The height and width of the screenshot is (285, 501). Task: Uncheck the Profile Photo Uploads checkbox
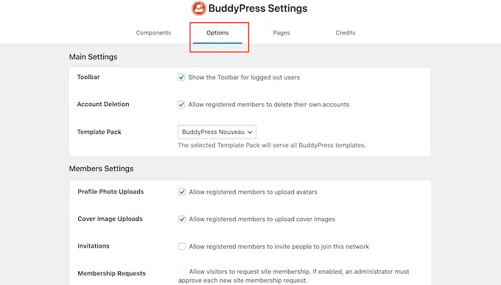click(x=182, y=192)
